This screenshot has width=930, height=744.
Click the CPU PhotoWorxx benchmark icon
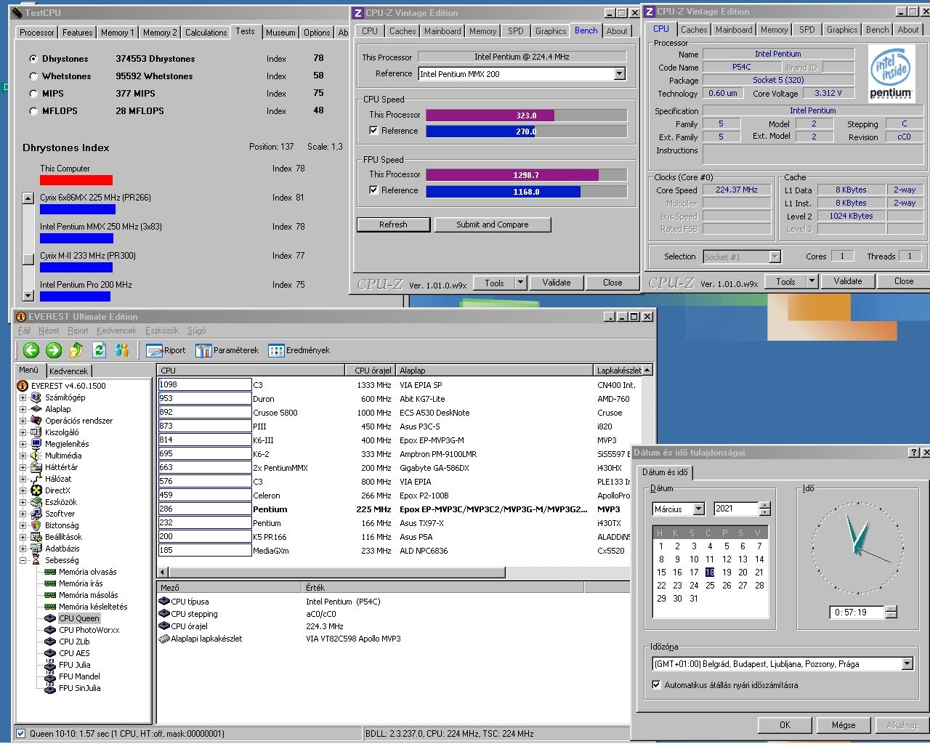tap(50, 630)
